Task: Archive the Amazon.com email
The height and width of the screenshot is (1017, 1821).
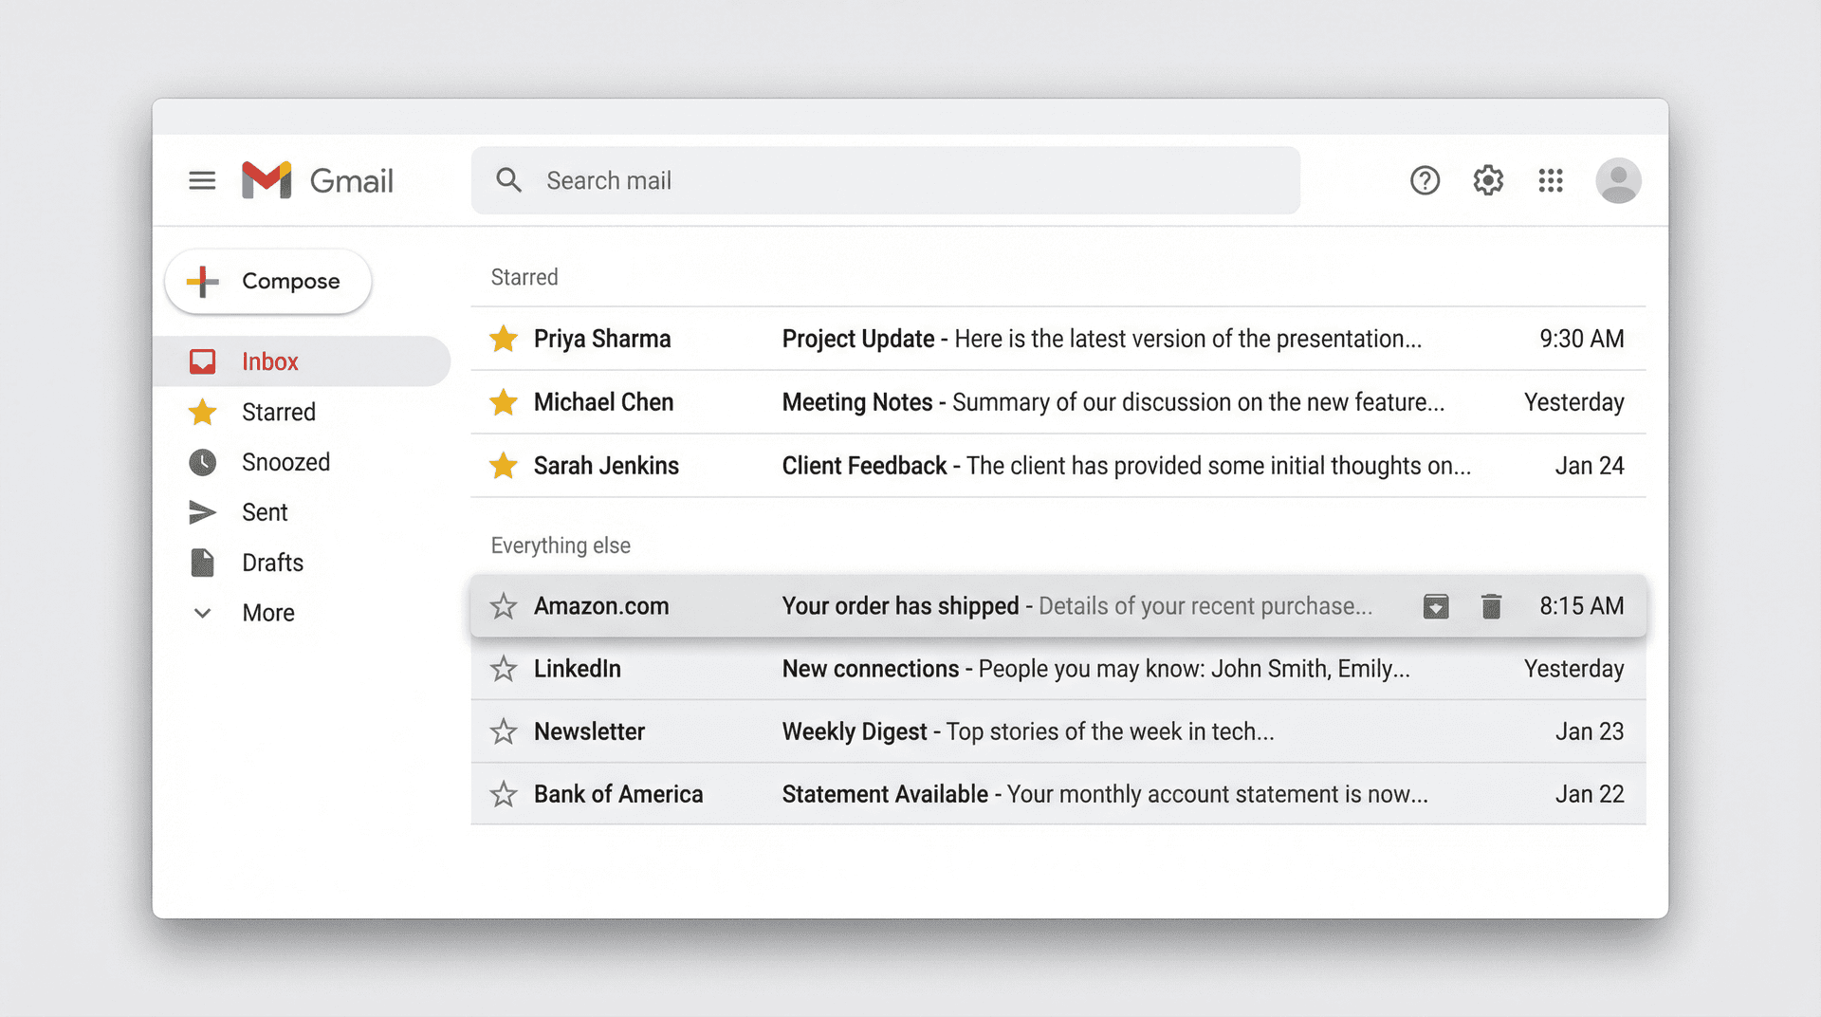Action: pyautogui.click(x=1436, y=605)
